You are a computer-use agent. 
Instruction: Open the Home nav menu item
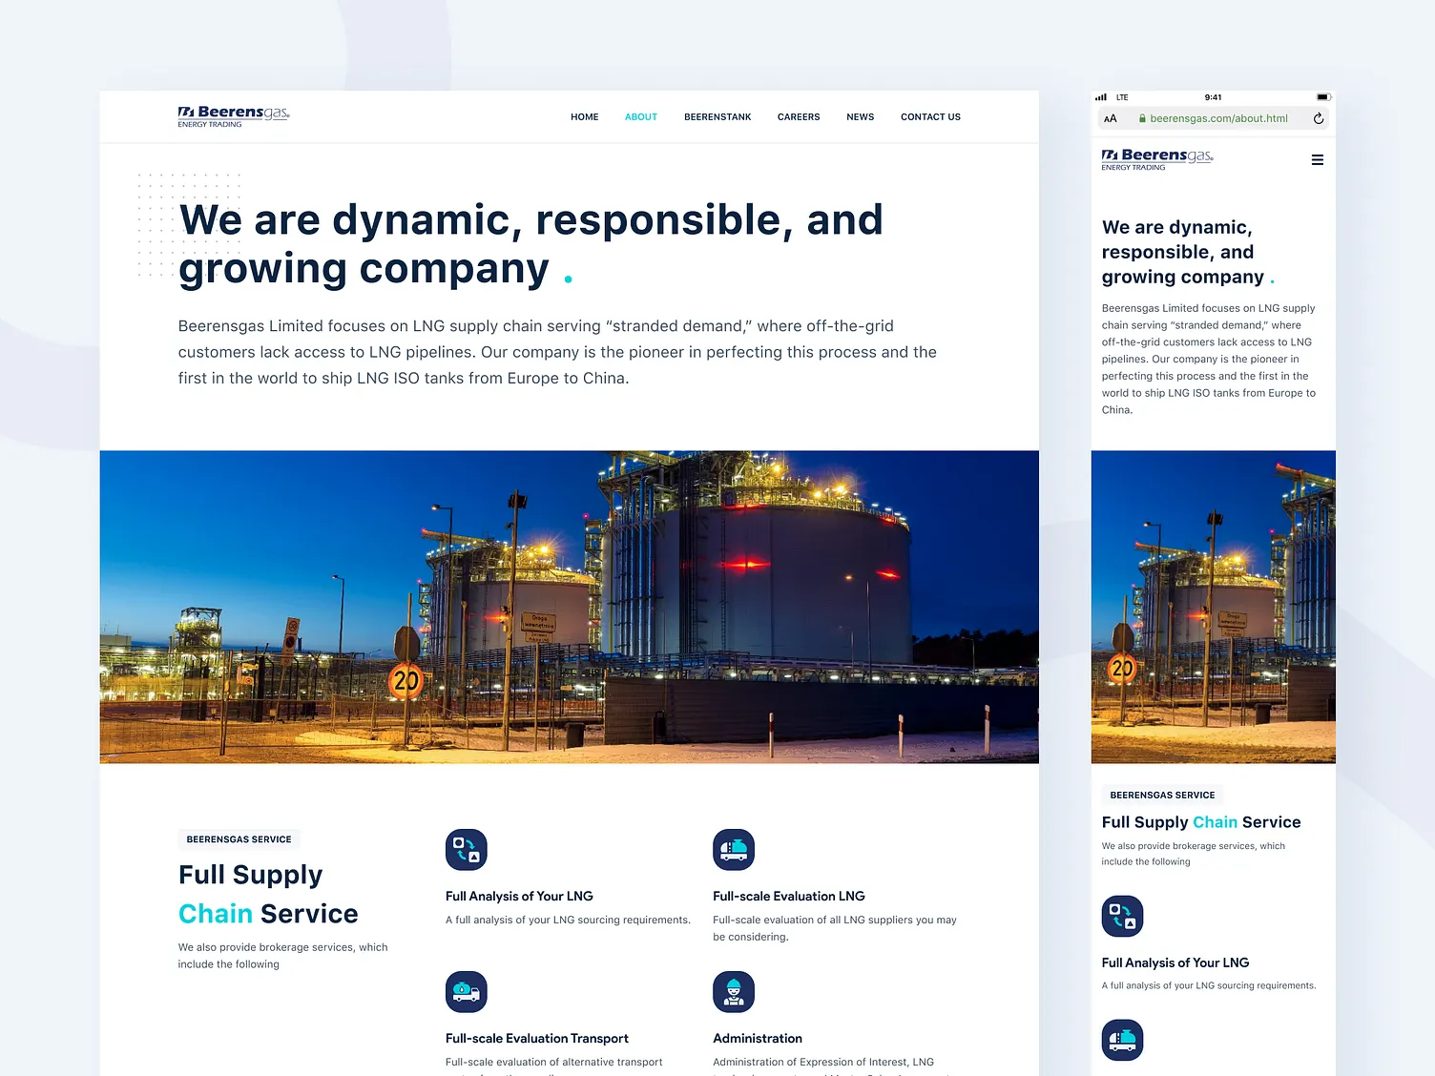[x=584, y=117]
